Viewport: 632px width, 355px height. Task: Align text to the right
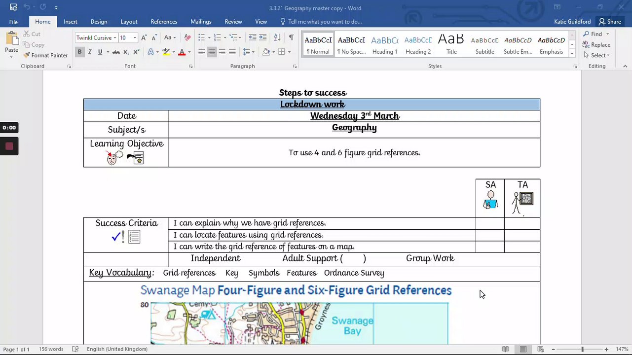[x=222, y=52]
